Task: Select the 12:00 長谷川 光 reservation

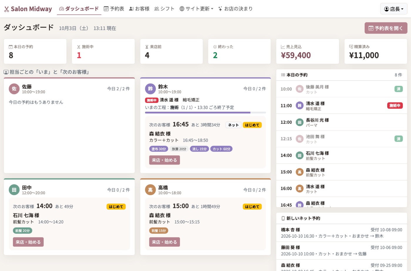Action: (342, 122)
